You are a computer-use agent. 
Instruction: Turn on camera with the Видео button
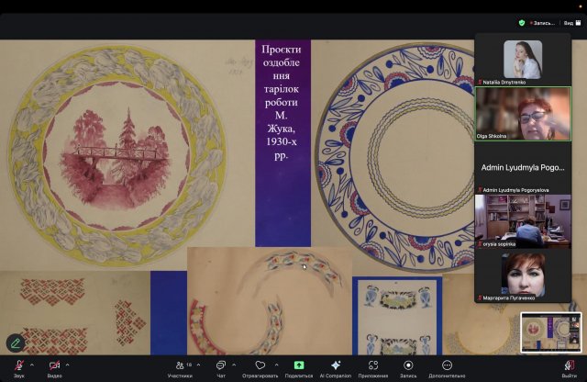pyautogui.click(x=54, y=366)
